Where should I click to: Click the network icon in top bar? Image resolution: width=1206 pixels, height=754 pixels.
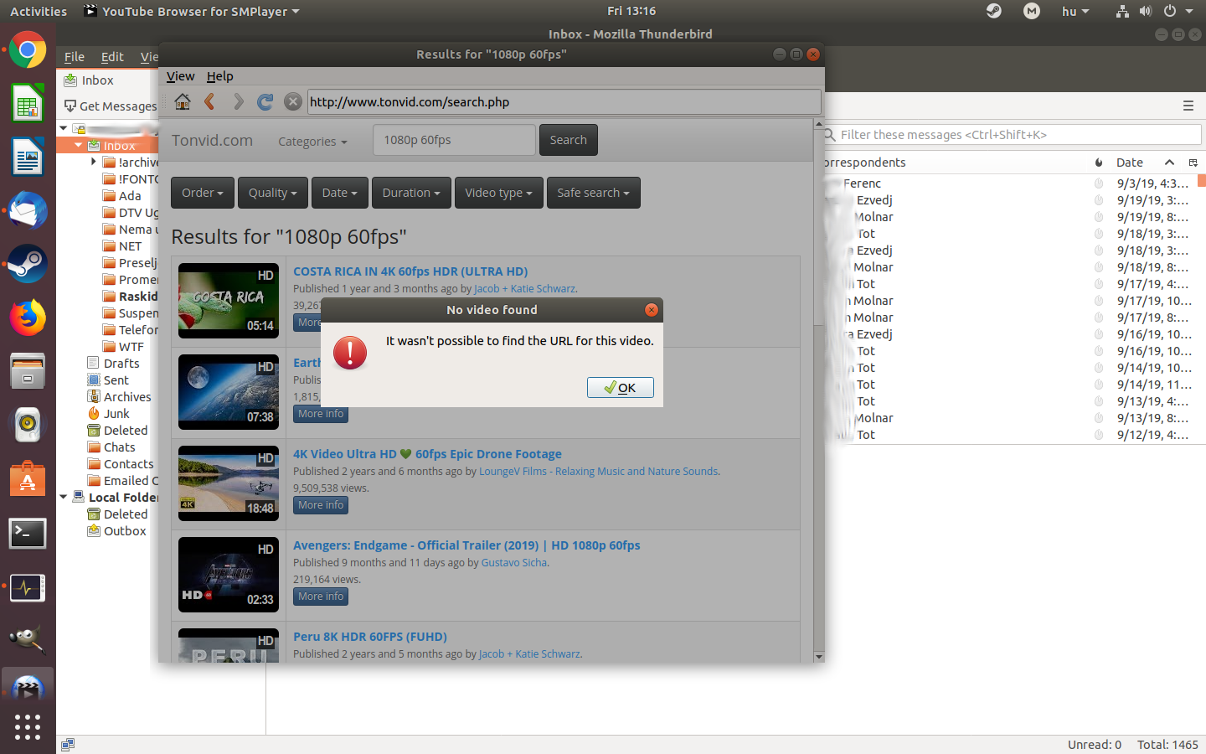pyautogui.click(x=1122, y=11)
